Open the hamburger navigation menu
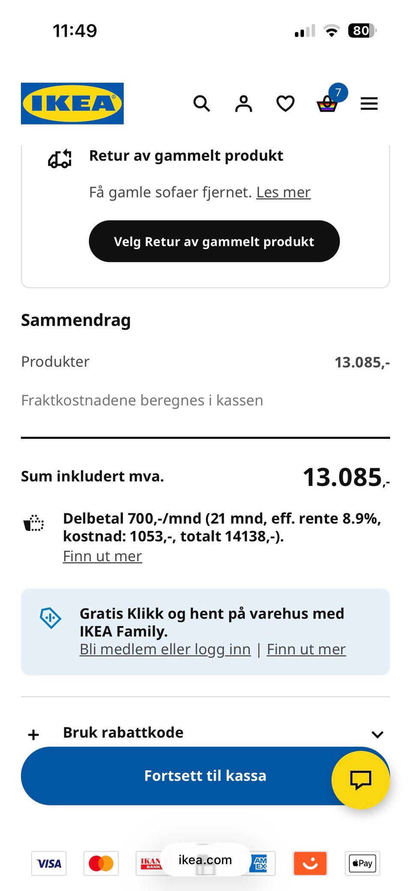Viewport: 411px width, 891px height. pos(369,103)
